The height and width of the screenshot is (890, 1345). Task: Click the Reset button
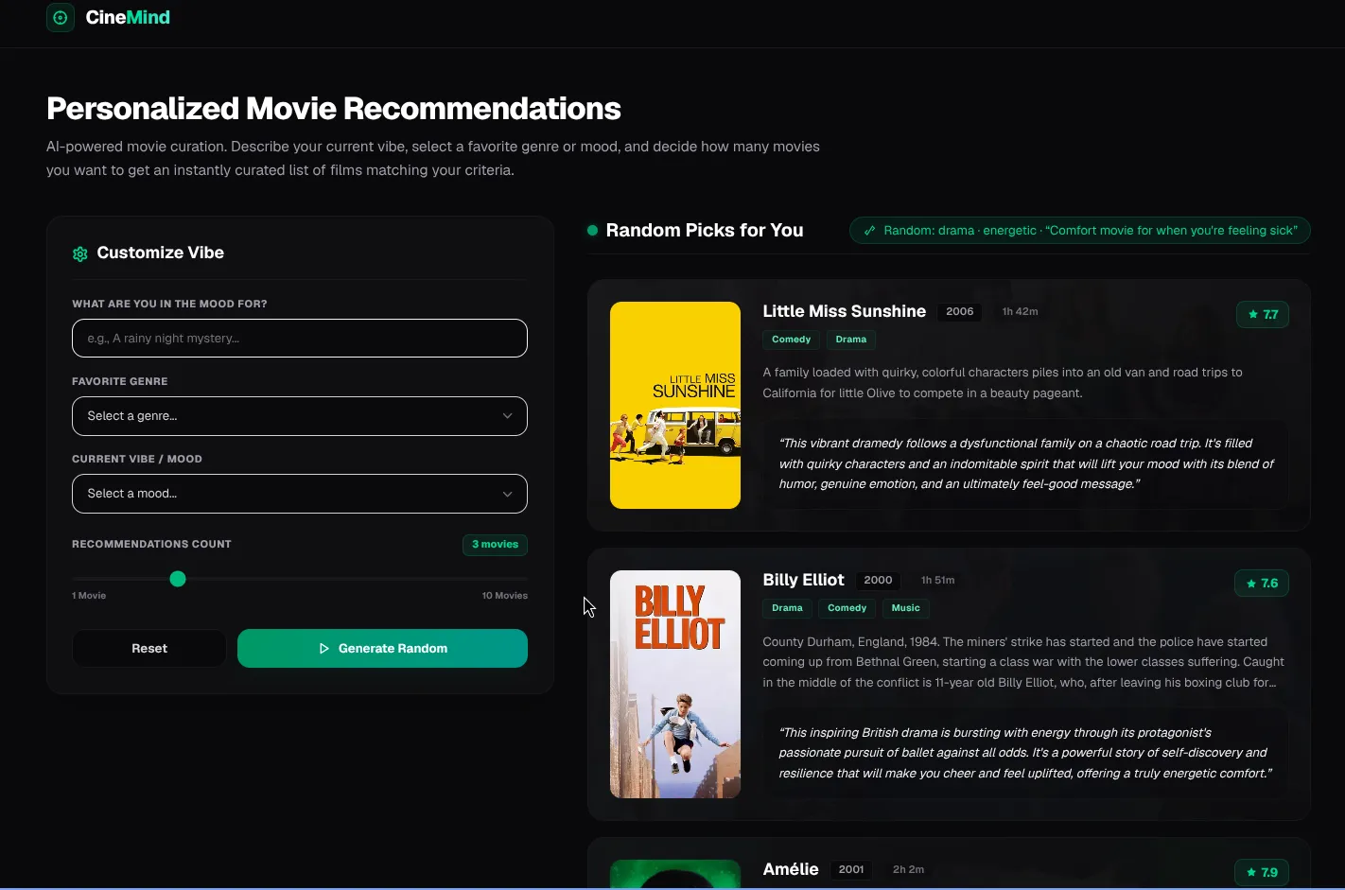[149, 649]
